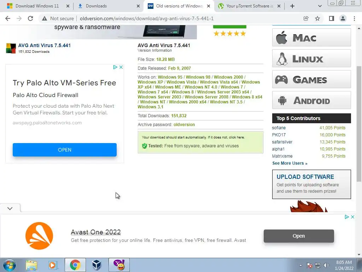
Task: Close the µTorrent Software tab
Action: click(279, 6)
